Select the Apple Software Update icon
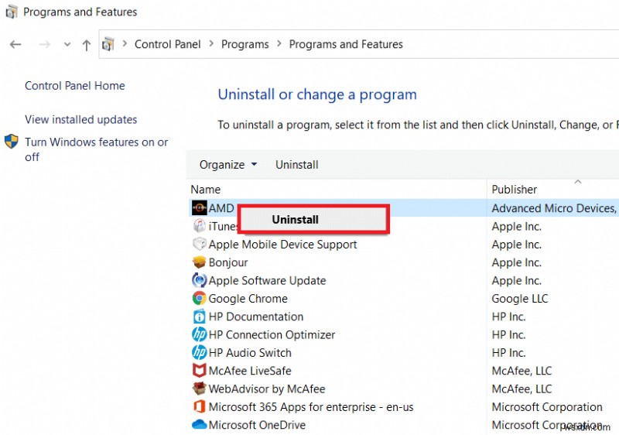The height and width of the screenshot is (435, 619). click(x=199, y=281)
